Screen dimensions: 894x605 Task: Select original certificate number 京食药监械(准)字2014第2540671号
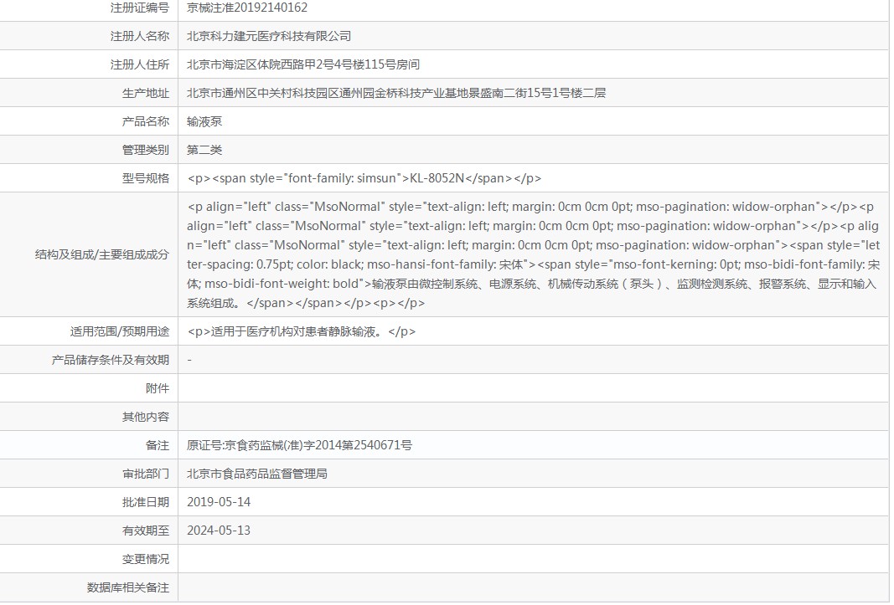[x=318, y=445]
